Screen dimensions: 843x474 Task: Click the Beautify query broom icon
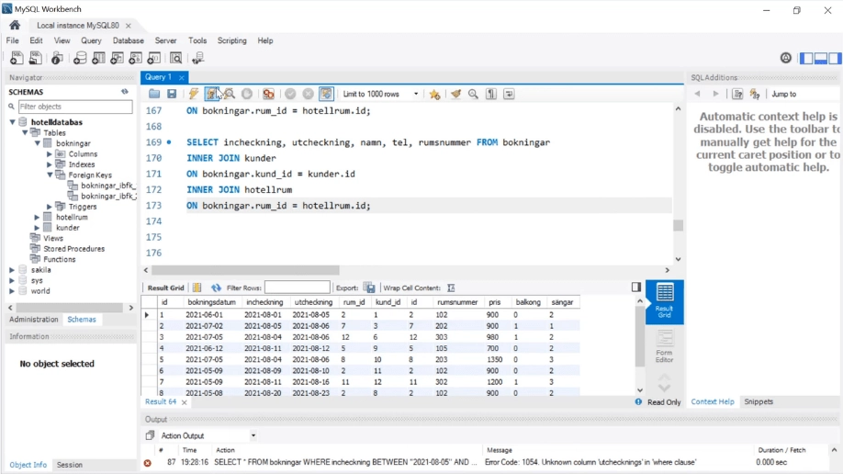pos(455,94)
